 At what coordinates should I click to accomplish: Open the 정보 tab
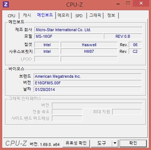coord(111,15)
